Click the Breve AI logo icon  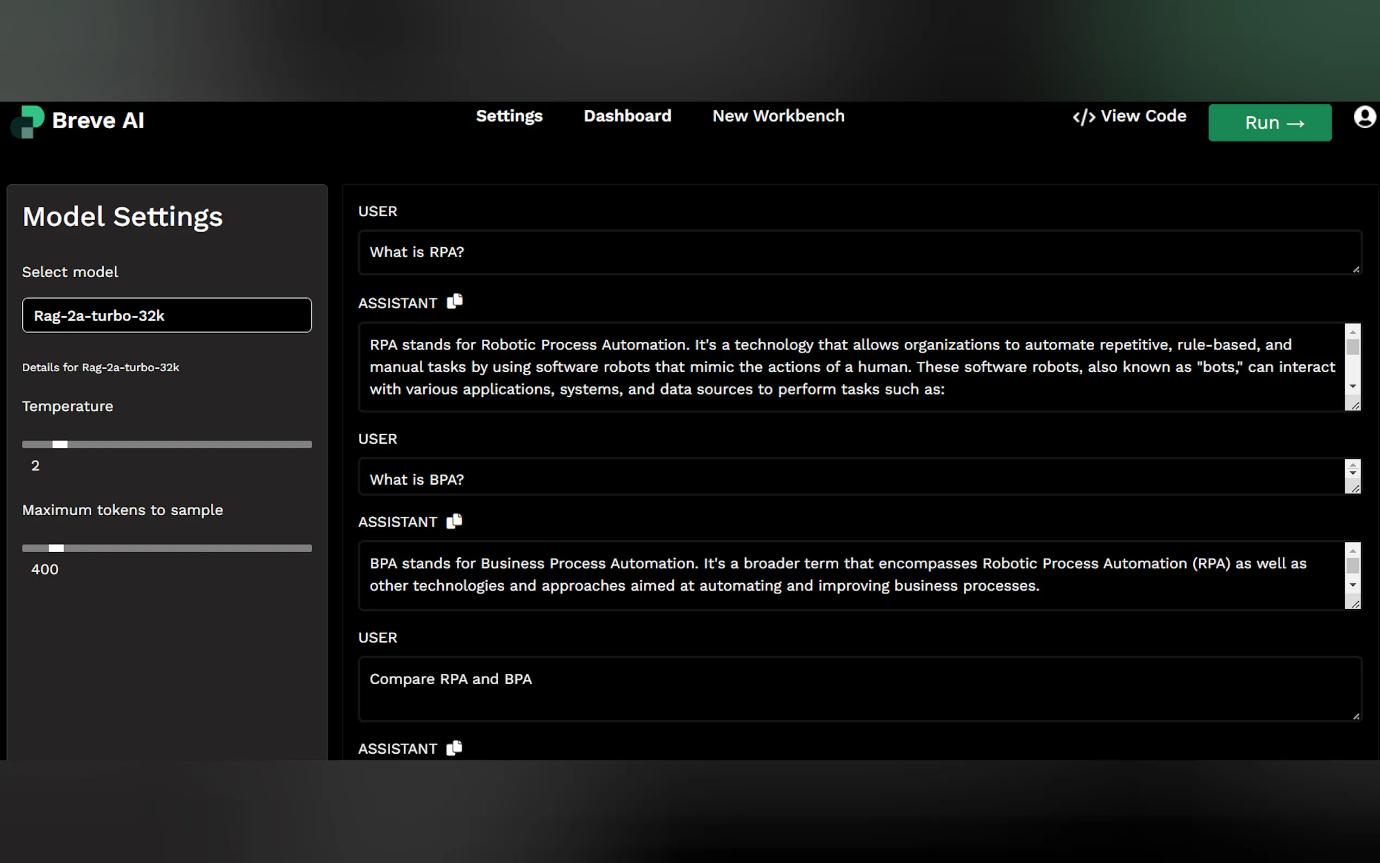pyautogui.click(x=27, y=121)
